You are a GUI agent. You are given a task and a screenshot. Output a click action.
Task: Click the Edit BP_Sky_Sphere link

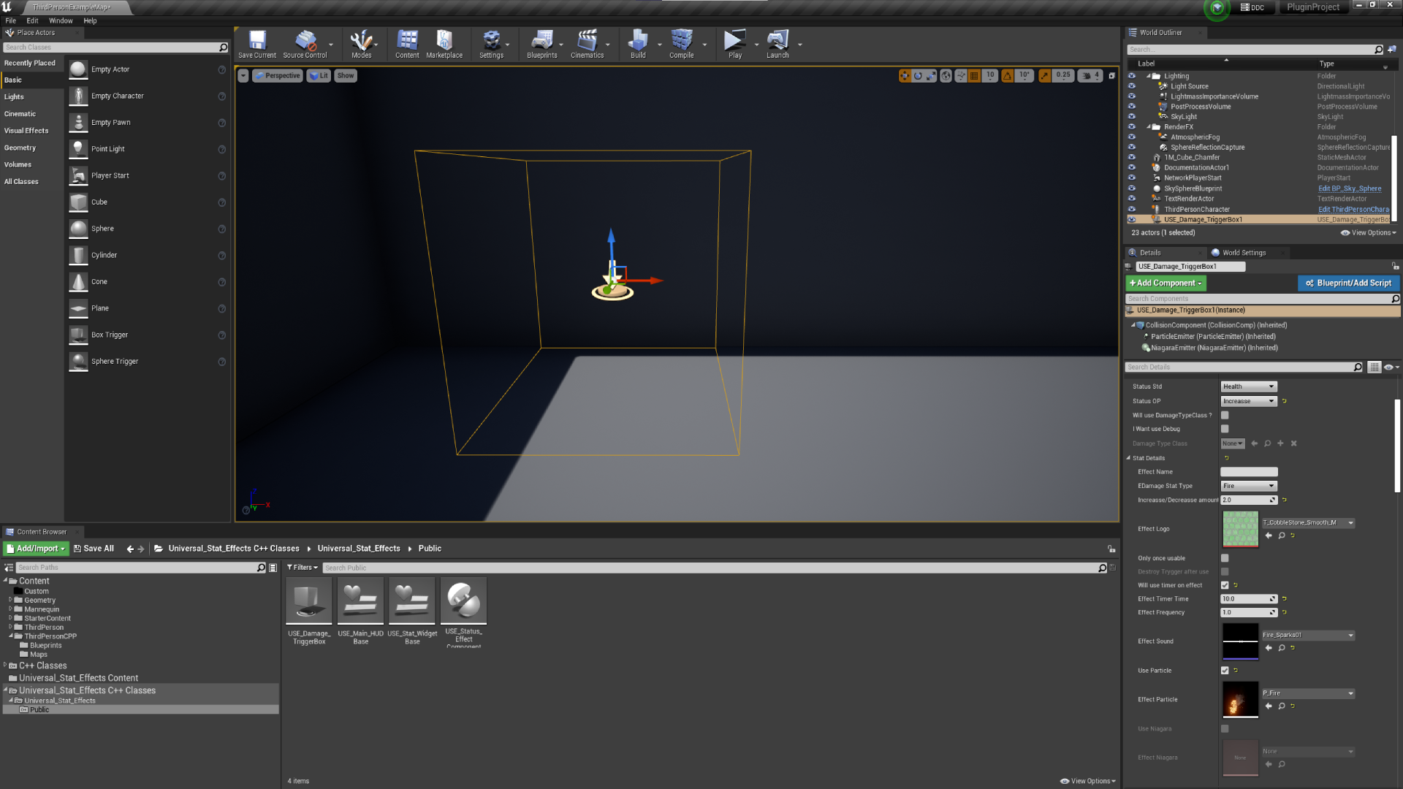(x=1349, y=188)
